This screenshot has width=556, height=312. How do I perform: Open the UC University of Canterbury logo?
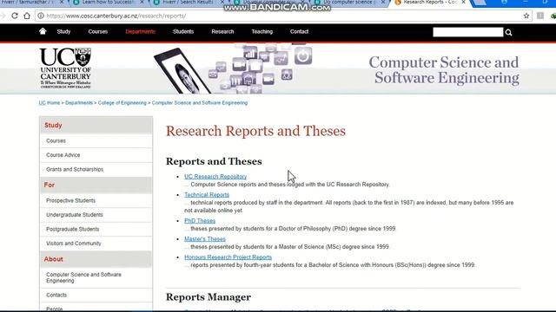pyautogui.click(x=65, y=68)
